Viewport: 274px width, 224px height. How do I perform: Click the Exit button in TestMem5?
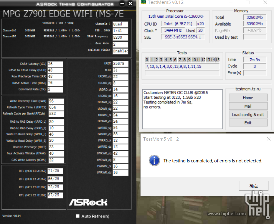tap(248, 123)
